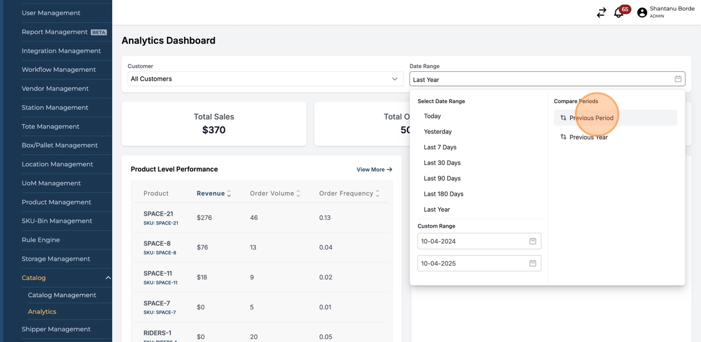The width and height of the screenshot is (701, 342).
Task: Click View More link in Product Performance
Action: (374, 169)
